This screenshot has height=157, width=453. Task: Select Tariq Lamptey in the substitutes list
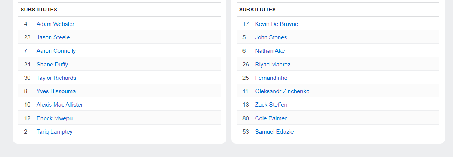pyautogui.click(x=55, y=132)
